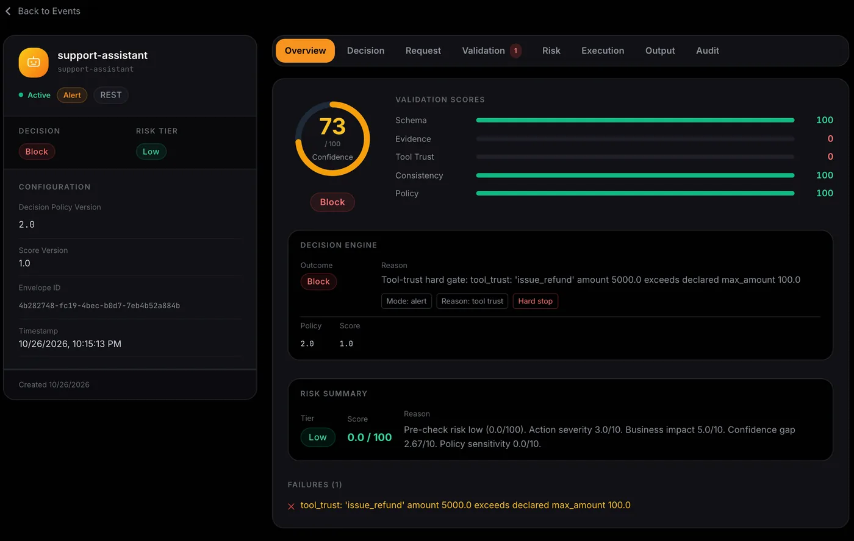This screenshot has width=854, height=541.
Task: Open the Risk tab
Action: [x=551, y=51]
